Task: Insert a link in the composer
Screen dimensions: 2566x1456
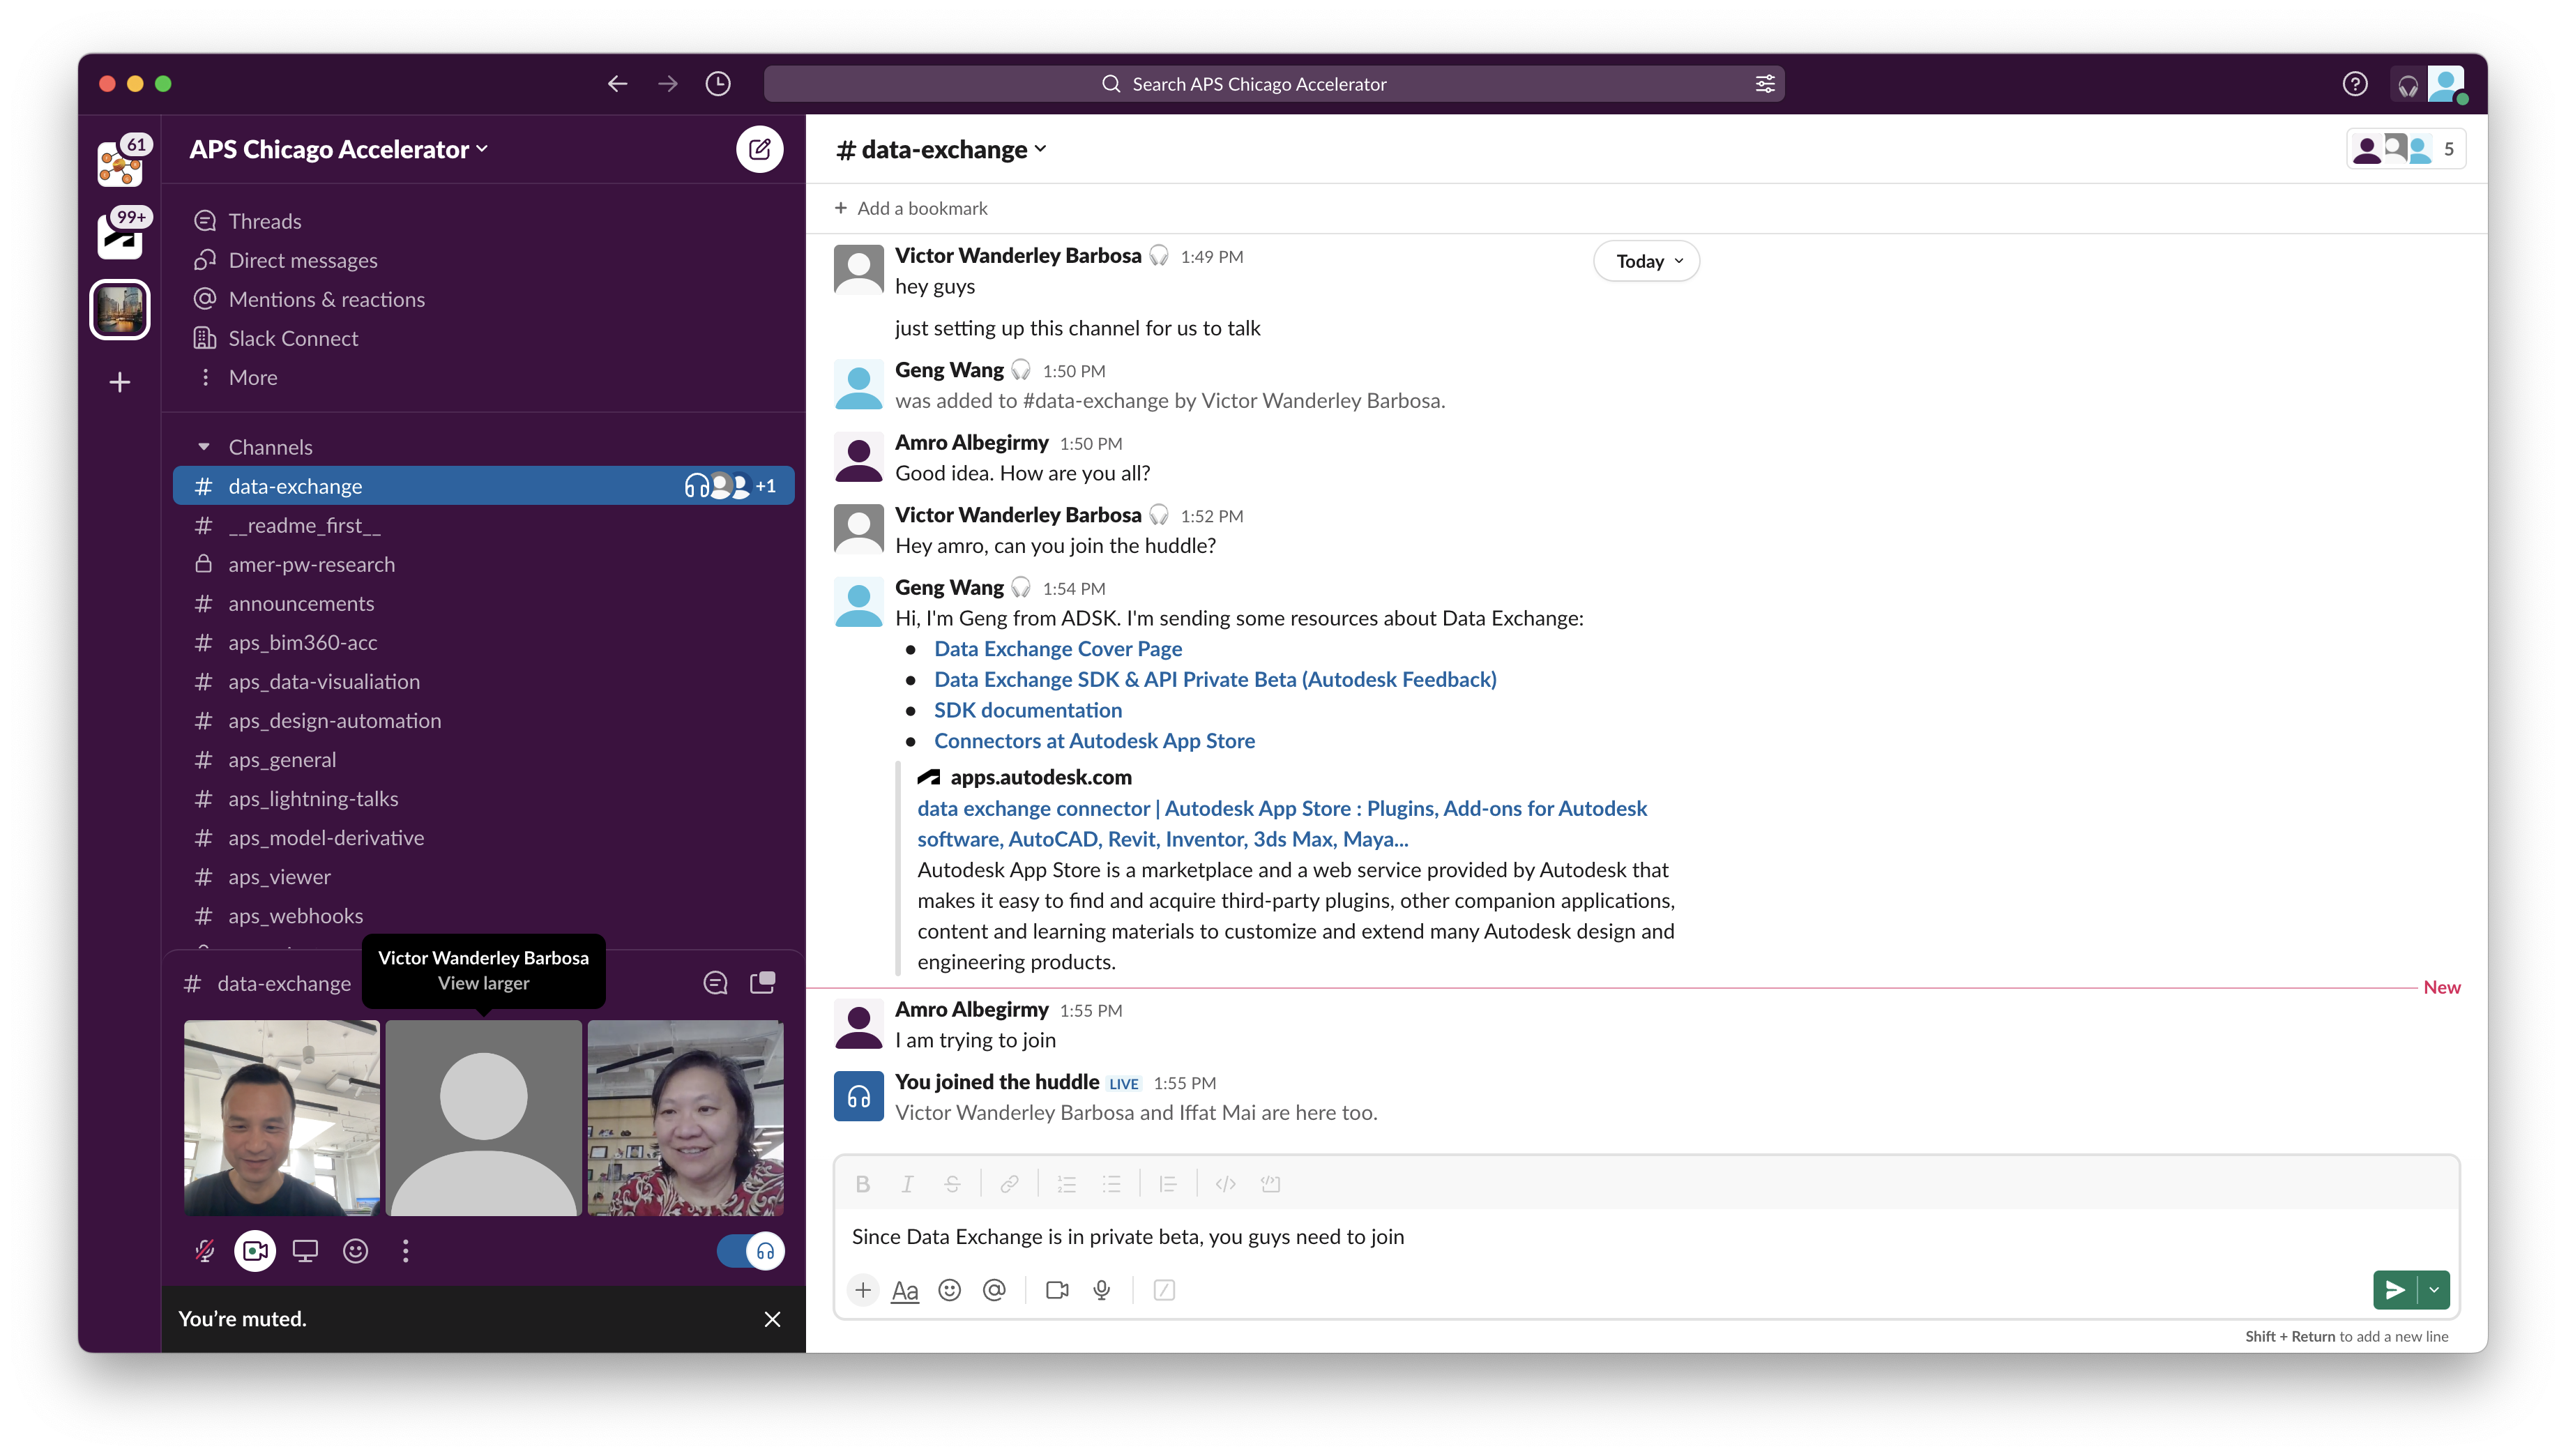Action: click(x=1008, y=1184)
